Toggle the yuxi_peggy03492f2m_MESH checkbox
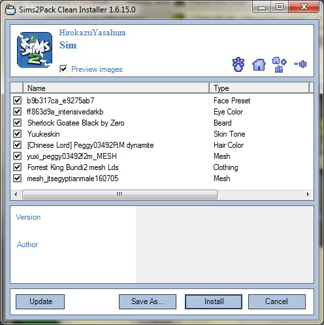 [x=17, y=156]
